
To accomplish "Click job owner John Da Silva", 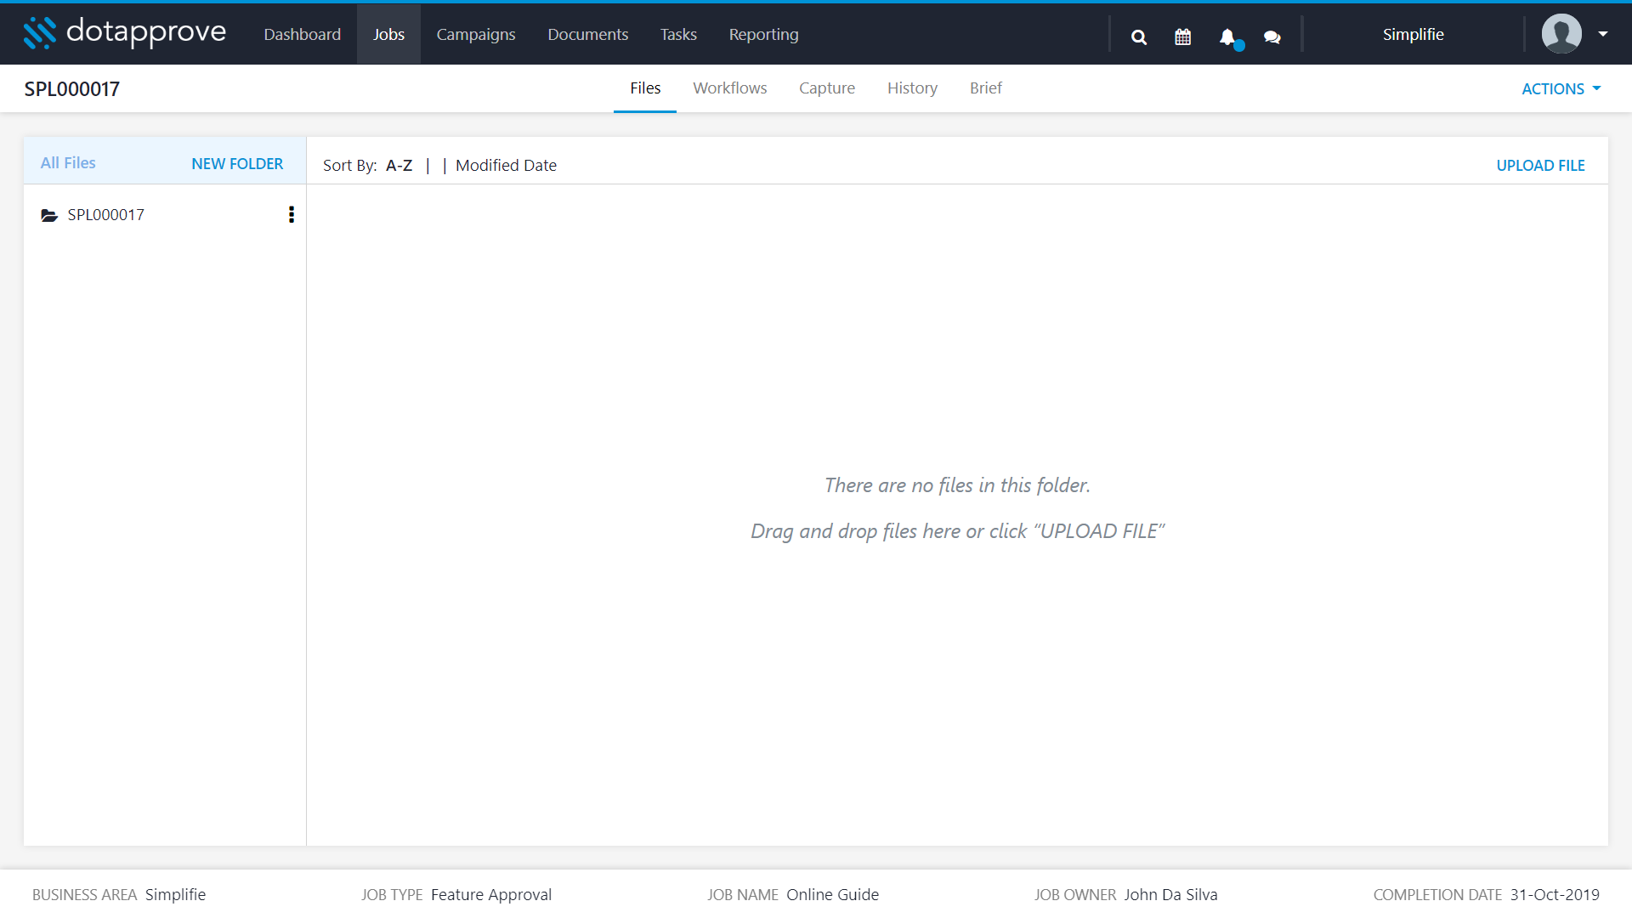I will coord(1170,894).
